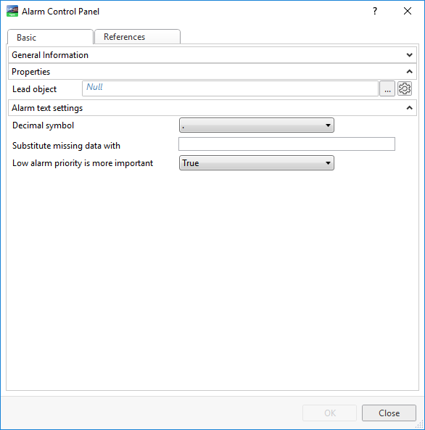Click the Close button

[x=389, y=413]
